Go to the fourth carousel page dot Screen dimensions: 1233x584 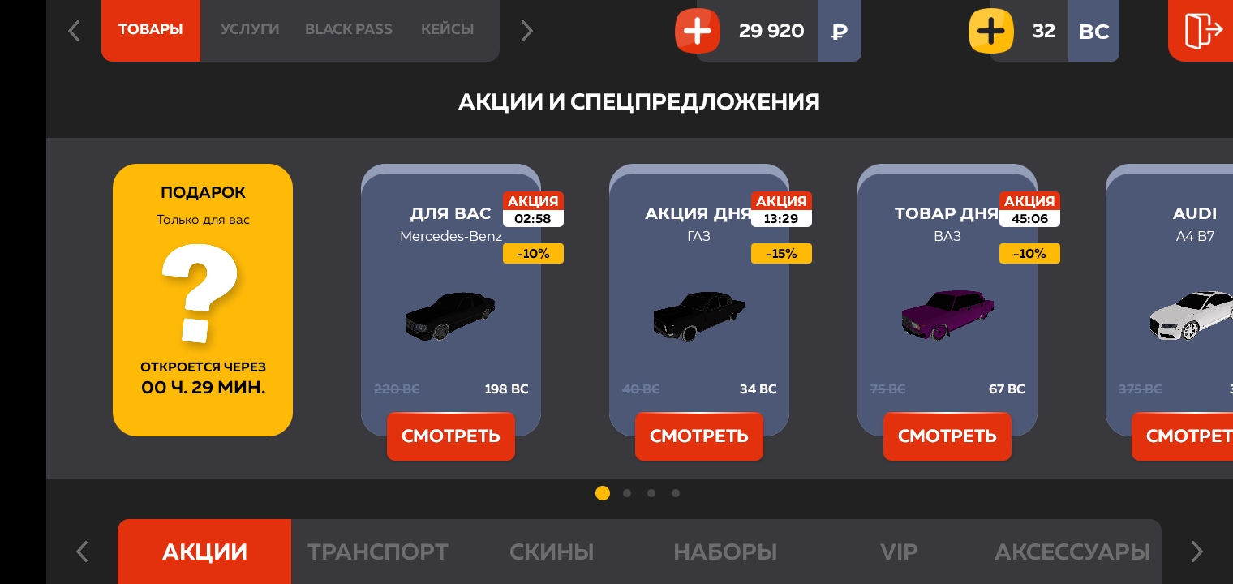coord(676,493)
